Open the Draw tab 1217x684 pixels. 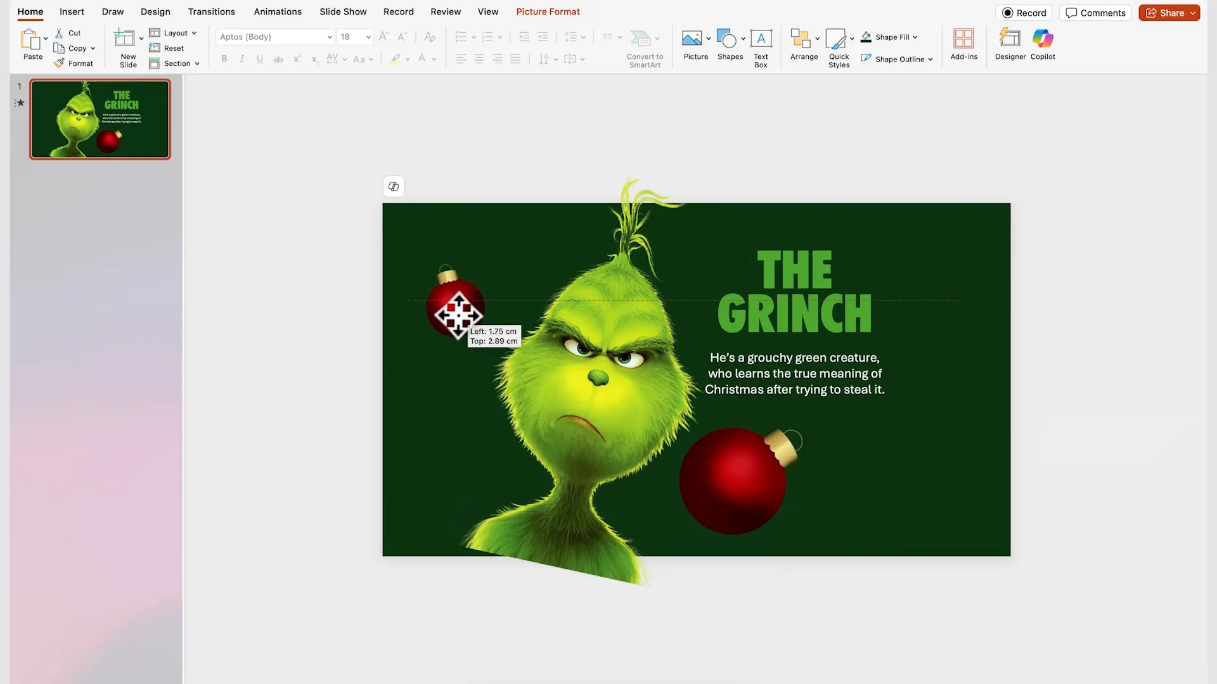coord(113,11)
